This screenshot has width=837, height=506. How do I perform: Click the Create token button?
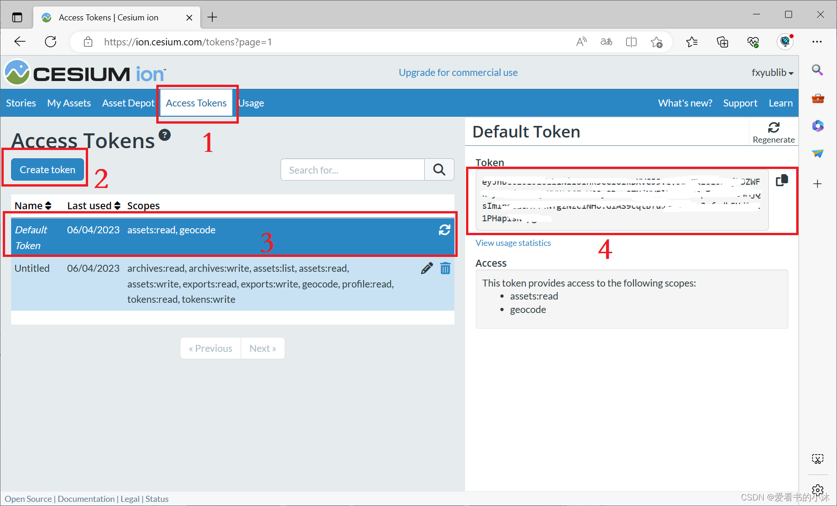[x=47, y=170]
